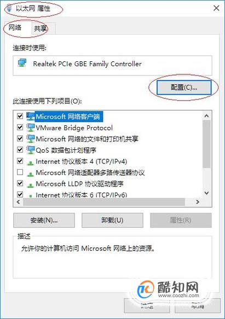Enable the 网络适配器多路传送器协议 checkbox
This screenshot has height=319, width=225.
[20, 172]
